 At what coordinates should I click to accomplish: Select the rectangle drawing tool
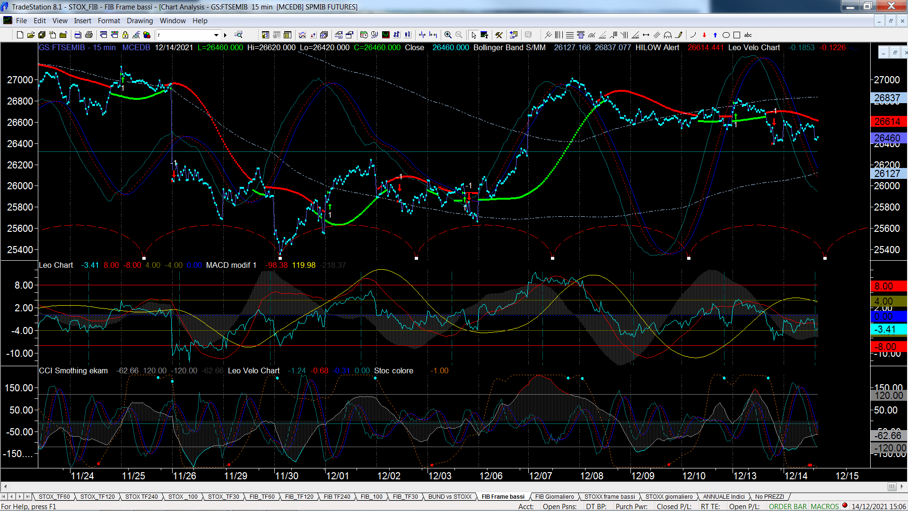[x=737, y=35]
